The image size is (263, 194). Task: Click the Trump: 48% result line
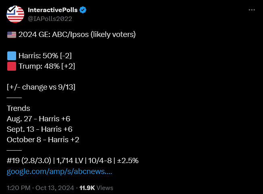47,66
